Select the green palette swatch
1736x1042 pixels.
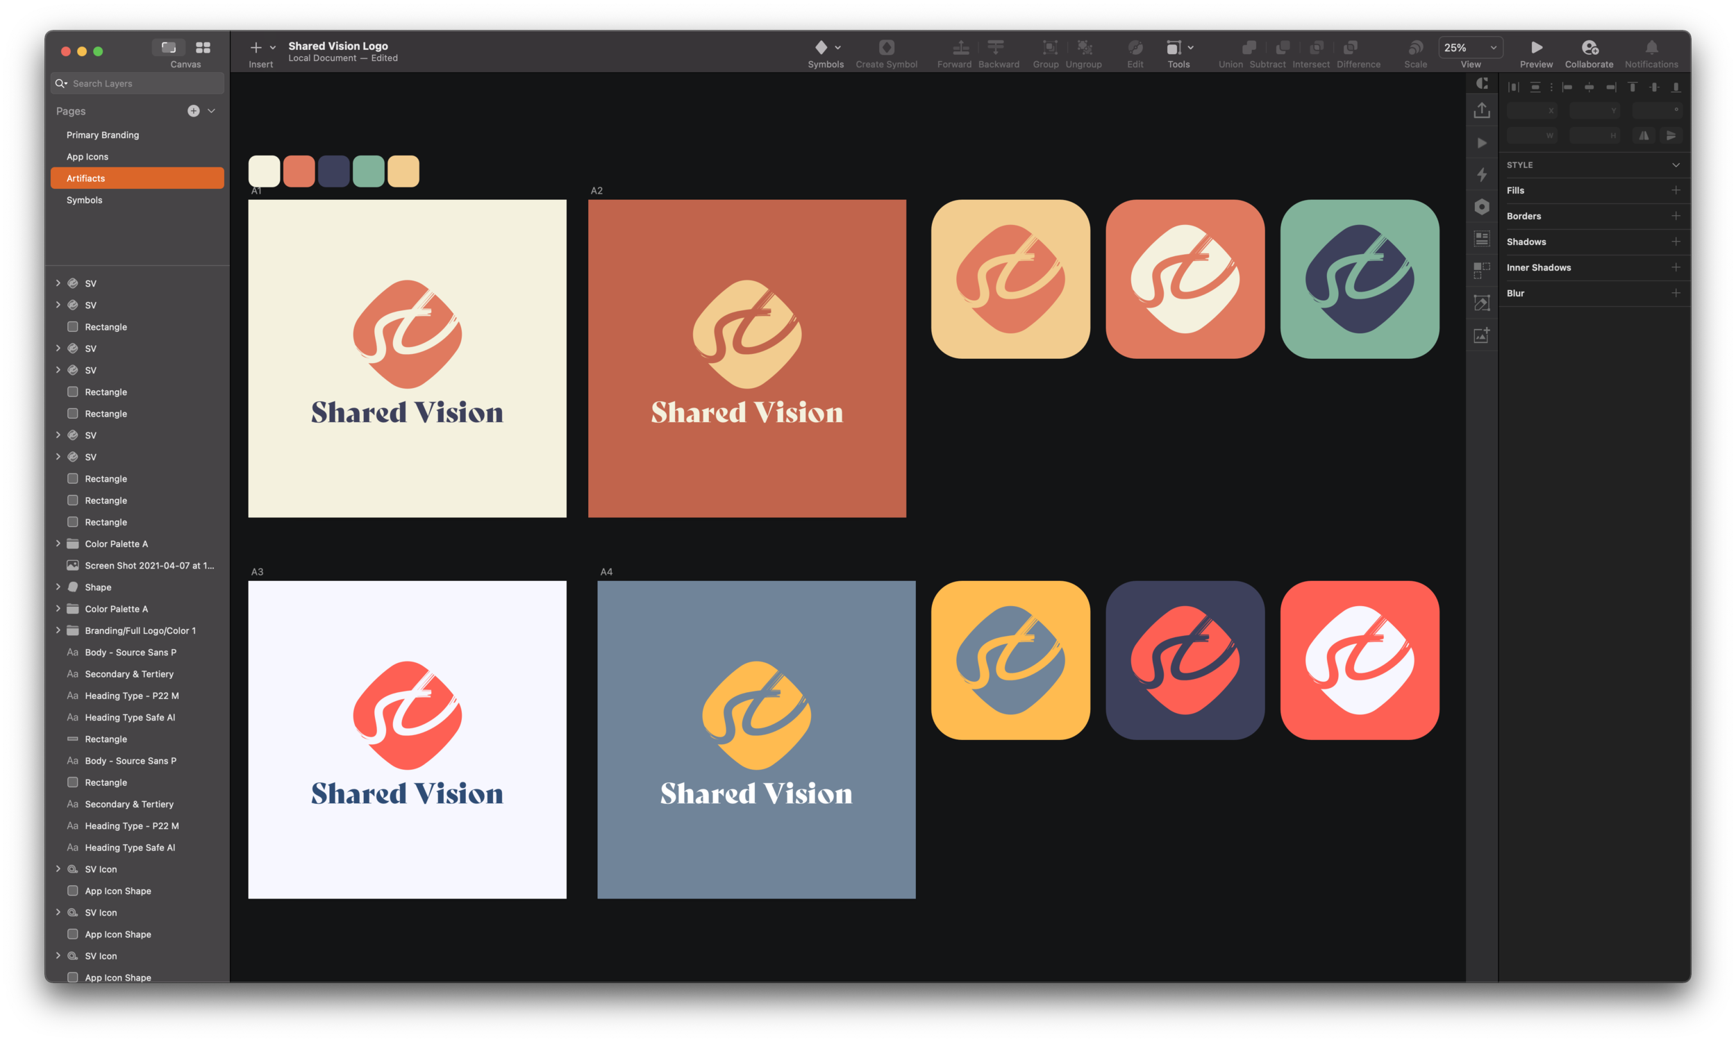pos(369,171)
